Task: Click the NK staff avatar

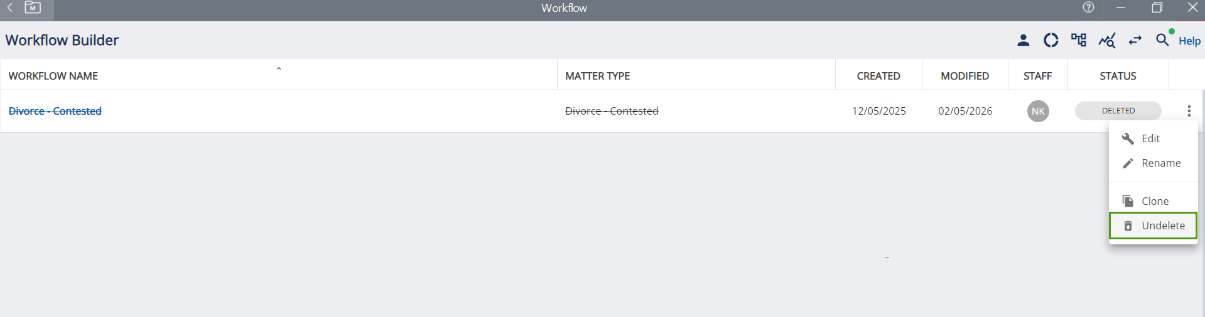Action: 1038,111
